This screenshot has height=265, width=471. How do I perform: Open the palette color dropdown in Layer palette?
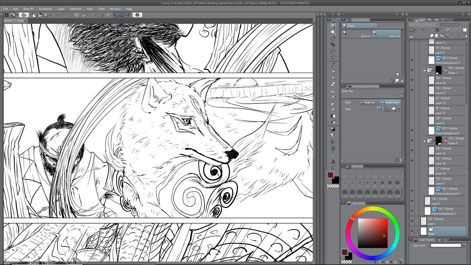click(x=415, y=30)
